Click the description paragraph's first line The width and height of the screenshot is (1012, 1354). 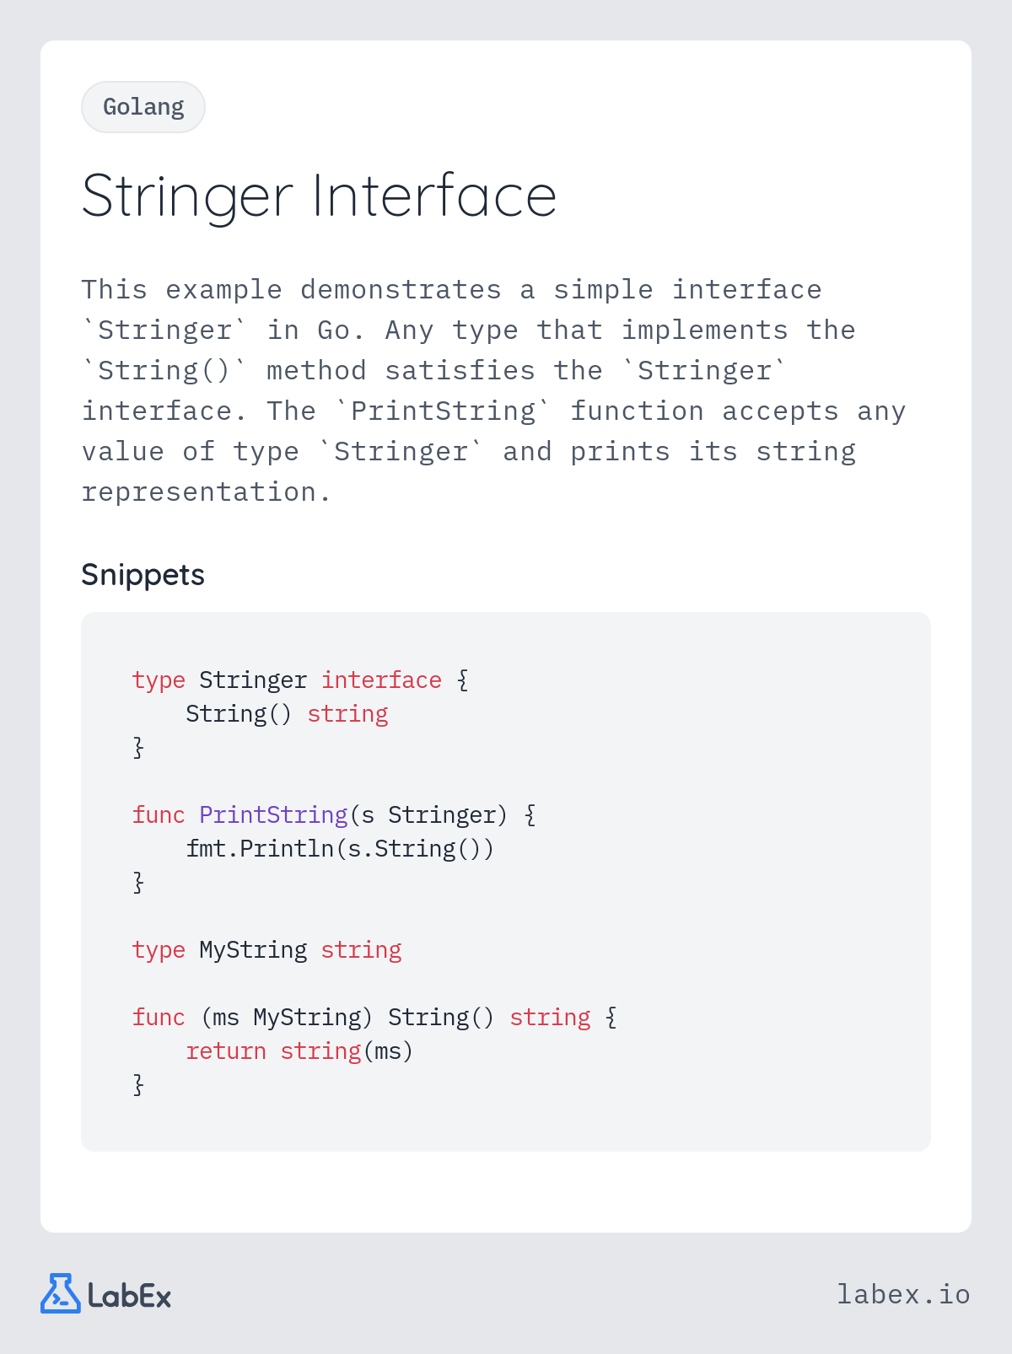(x=451, y=290)
